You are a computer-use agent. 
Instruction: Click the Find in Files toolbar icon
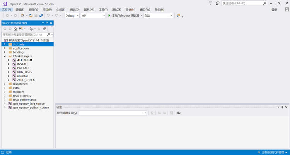coord(178,15)
